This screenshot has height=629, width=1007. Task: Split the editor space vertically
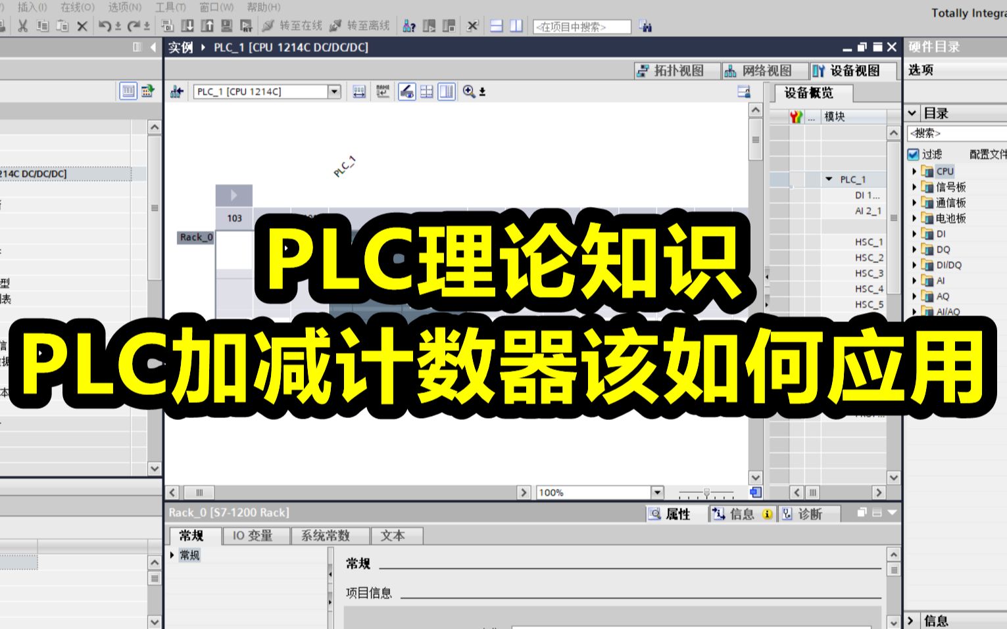[x=516, y=26]
